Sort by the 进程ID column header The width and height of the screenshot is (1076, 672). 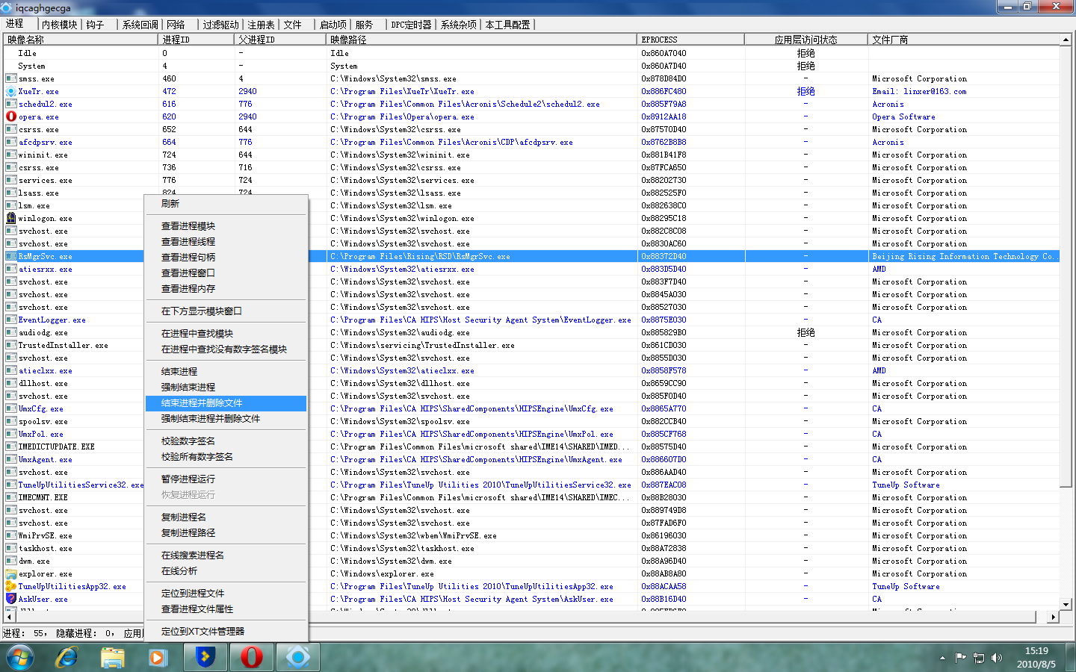point(197,40)
